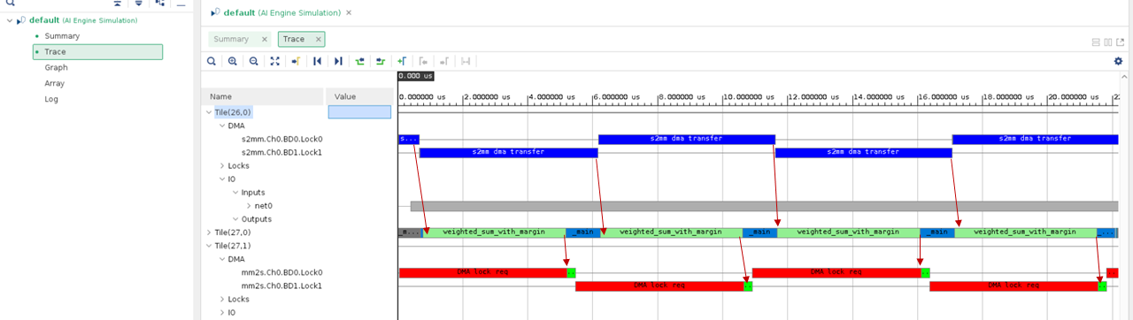Jump to the beginning of the trace
Image resolution: width=1133 pixels, height=320 pixels.
pyautogui.click(x=317, y=61)
